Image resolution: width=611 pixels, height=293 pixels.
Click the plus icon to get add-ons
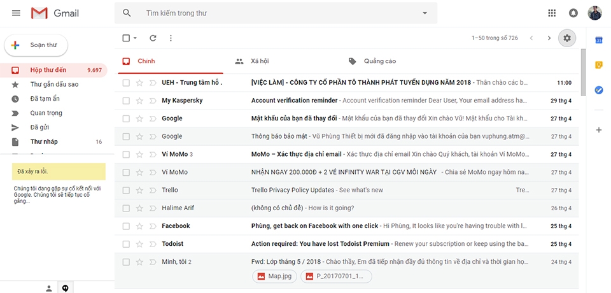coord(599,130)
